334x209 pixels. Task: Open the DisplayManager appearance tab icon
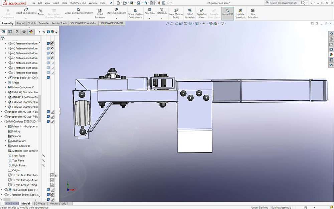(31, 32)
